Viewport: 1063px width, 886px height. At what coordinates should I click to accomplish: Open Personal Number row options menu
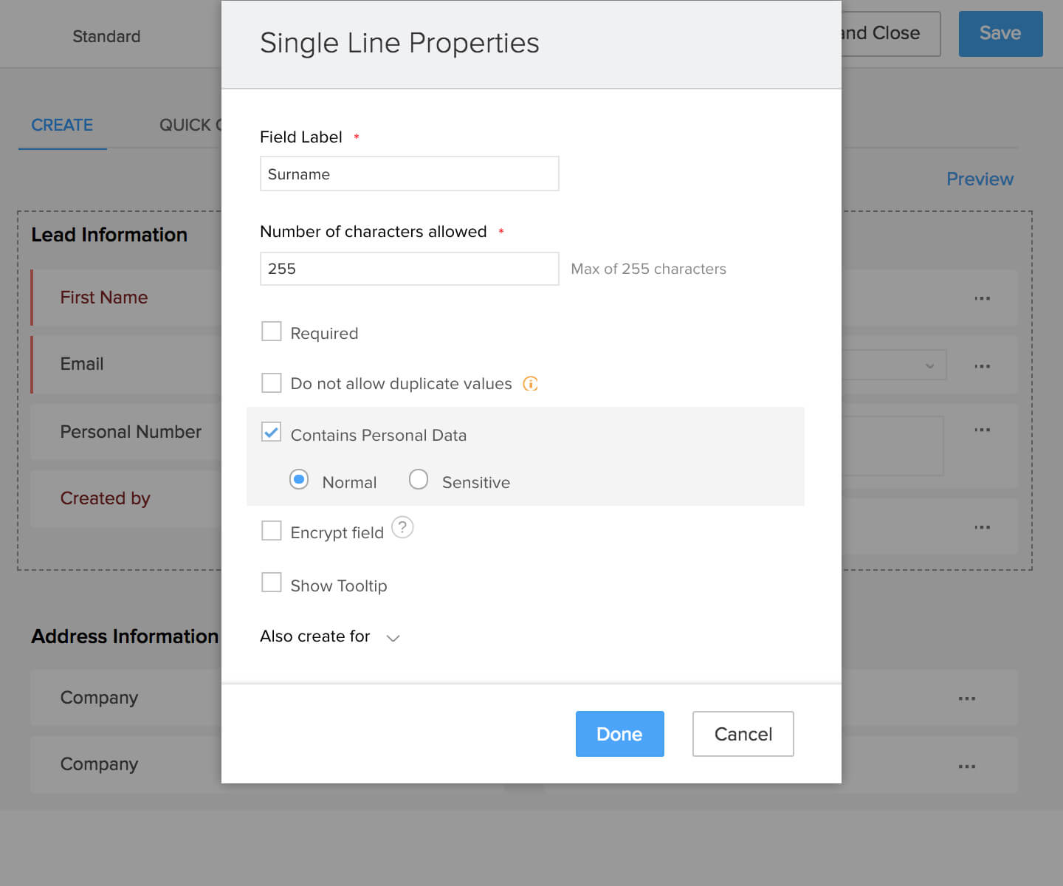982,430
